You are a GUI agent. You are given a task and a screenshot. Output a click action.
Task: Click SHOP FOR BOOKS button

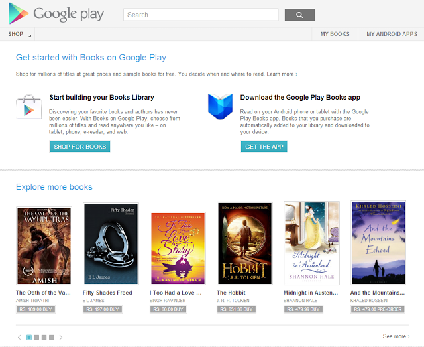click(80, 147)
